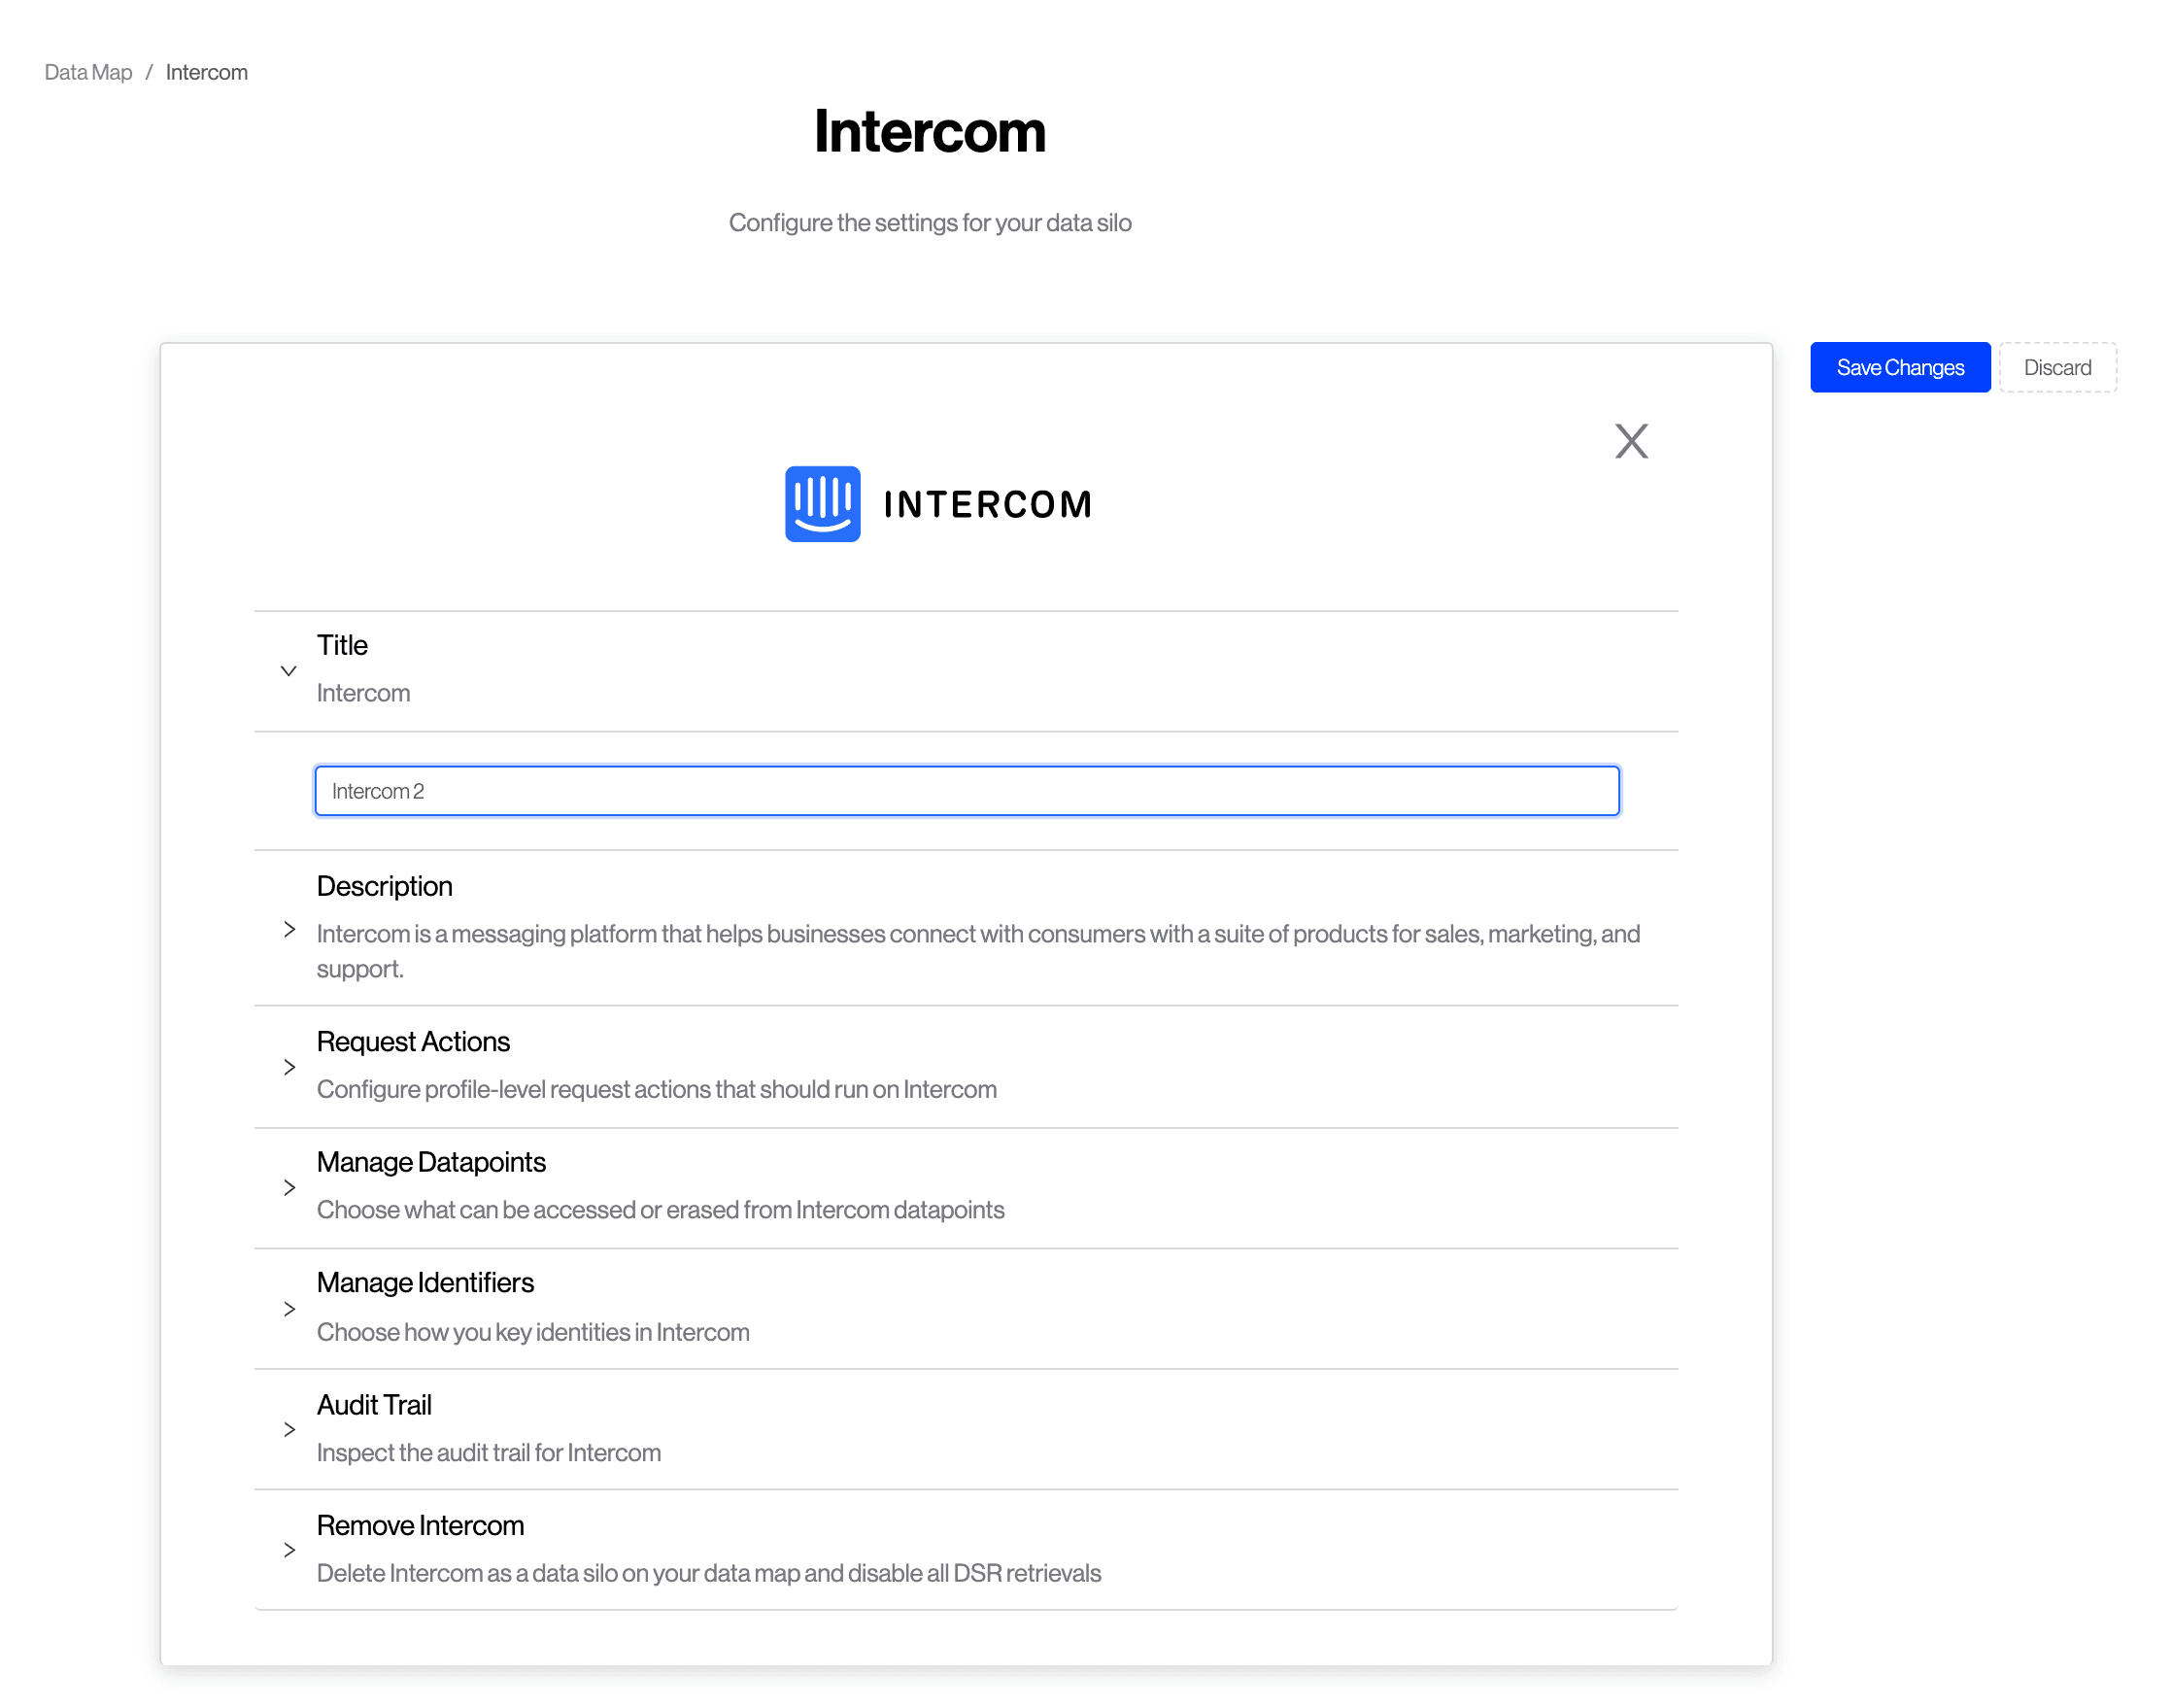Image resolution: width=2172 pixels, height=1708 pixels.
Task: Expand the Manage Datapoints chevron
Action: click(x=288, y=1187)
